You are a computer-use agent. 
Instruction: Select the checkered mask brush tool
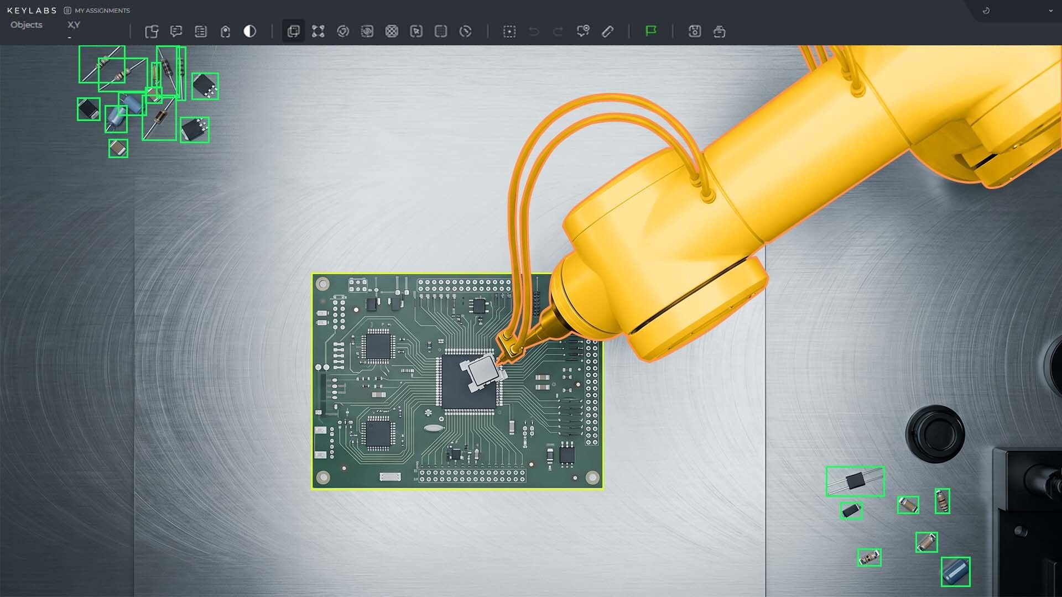point(392,32)
